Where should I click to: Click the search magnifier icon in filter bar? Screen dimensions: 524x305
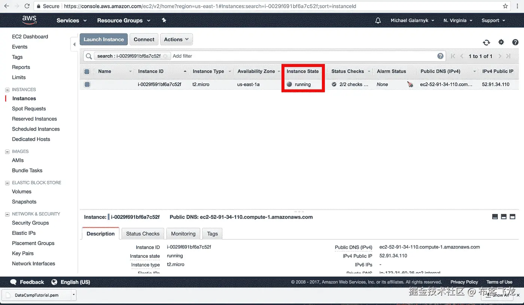pos(89,56)
